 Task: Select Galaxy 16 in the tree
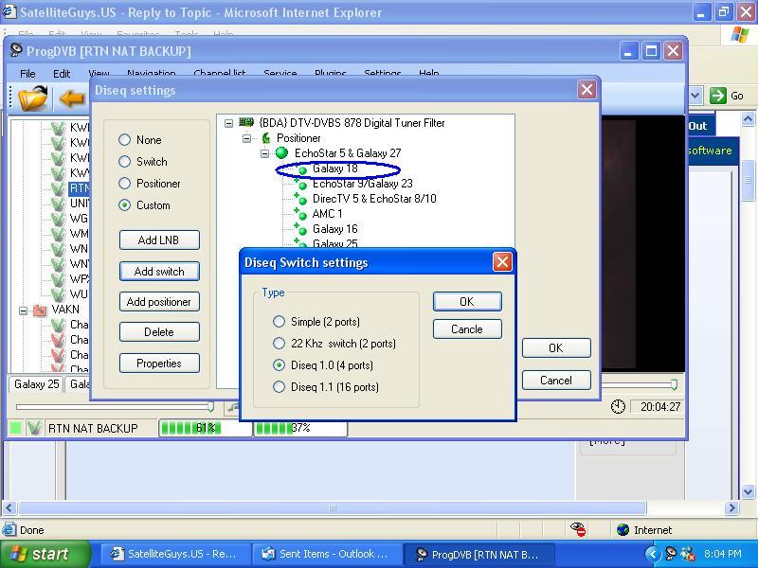[x=335, y=229]
